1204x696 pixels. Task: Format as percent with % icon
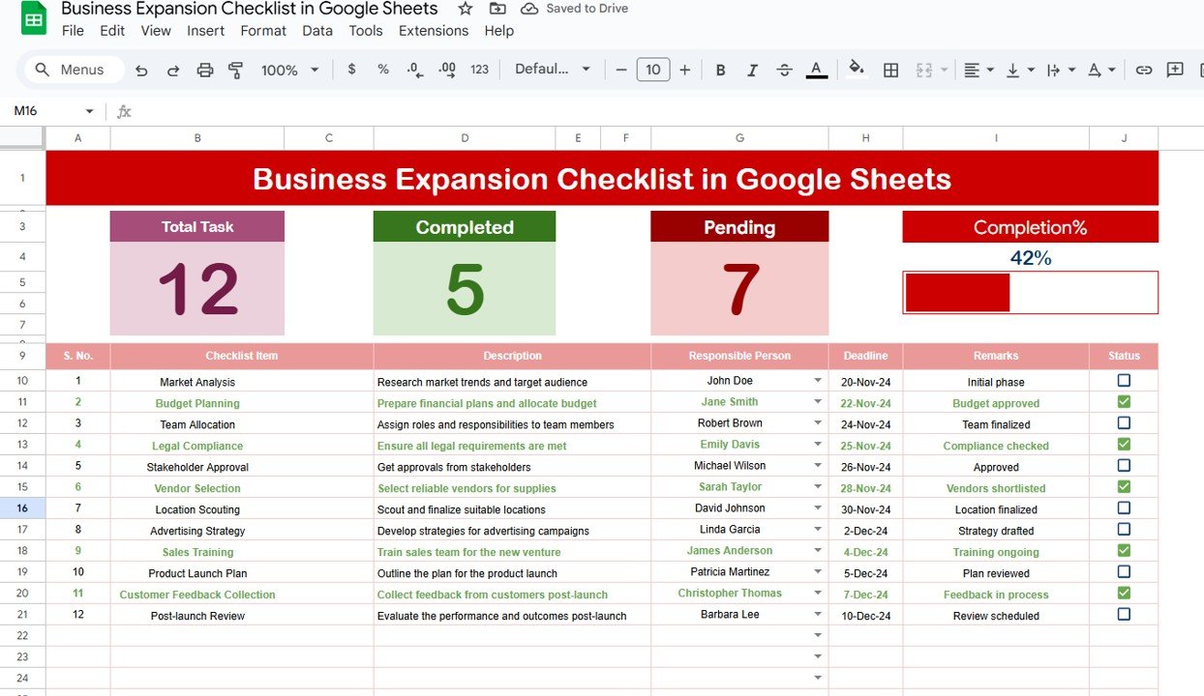pyautogui.click(x=383, y=70)
